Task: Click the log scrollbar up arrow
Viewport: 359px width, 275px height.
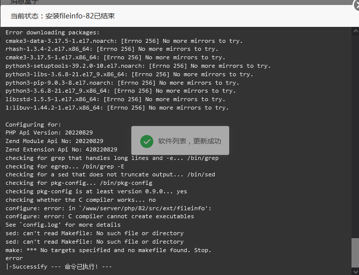Action: point(356,31)
